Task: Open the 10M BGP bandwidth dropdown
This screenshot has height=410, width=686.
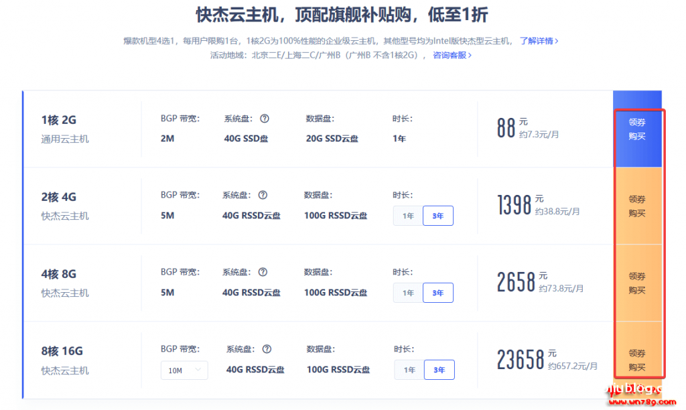Action: 184,370
